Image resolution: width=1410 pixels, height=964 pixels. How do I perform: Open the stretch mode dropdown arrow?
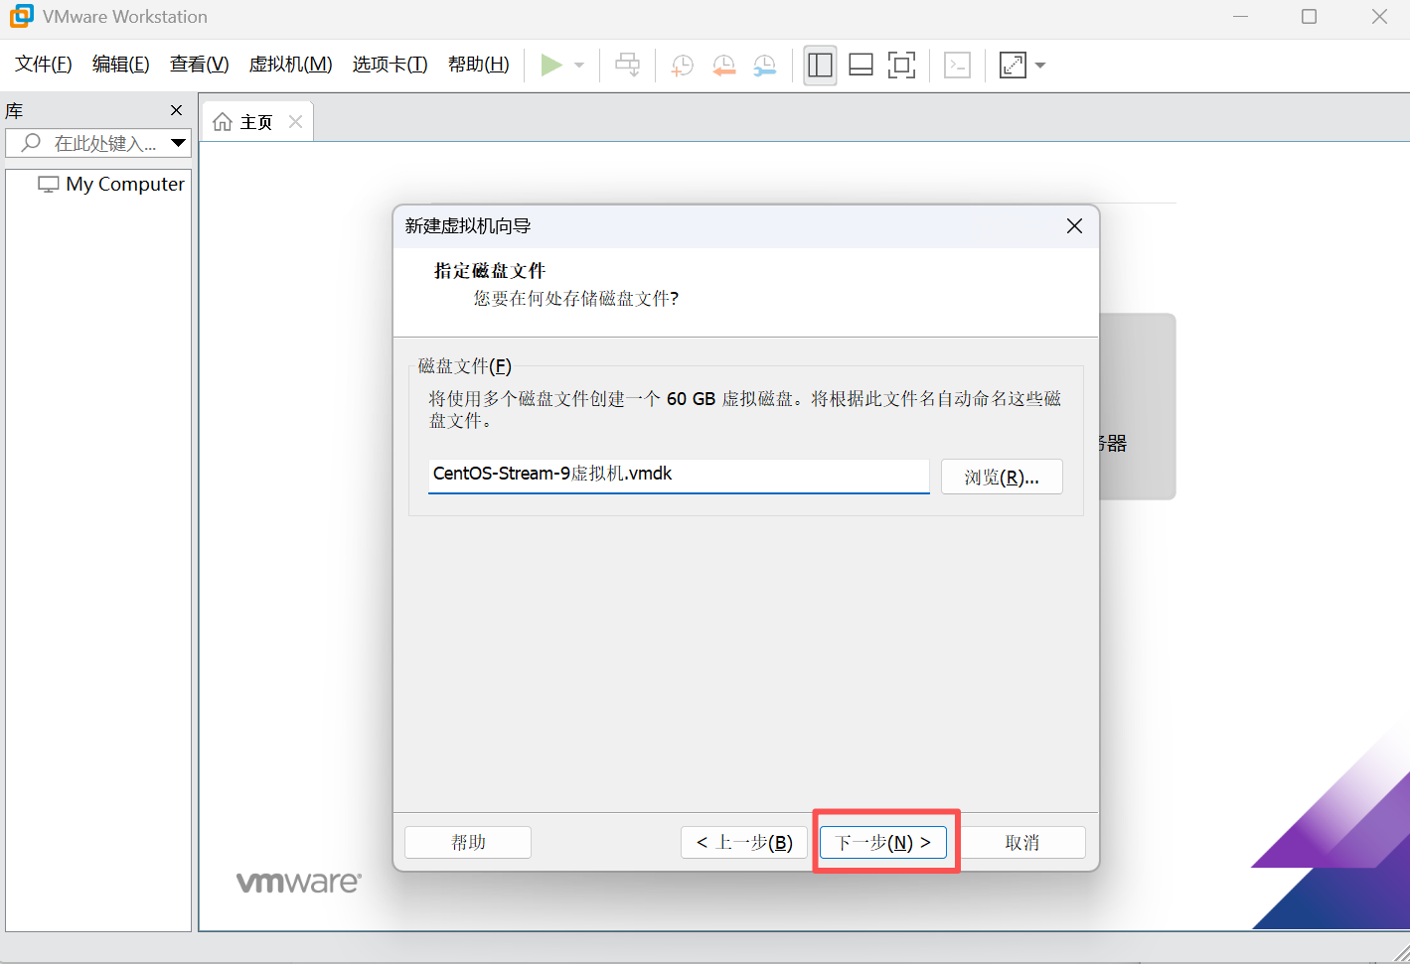point(1040,65)
